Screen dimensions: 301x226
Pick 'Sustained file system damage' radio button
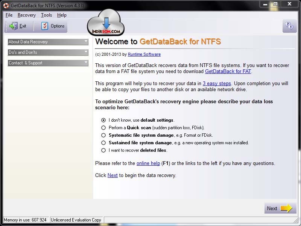pyautogui.click(x=103, y=143)
